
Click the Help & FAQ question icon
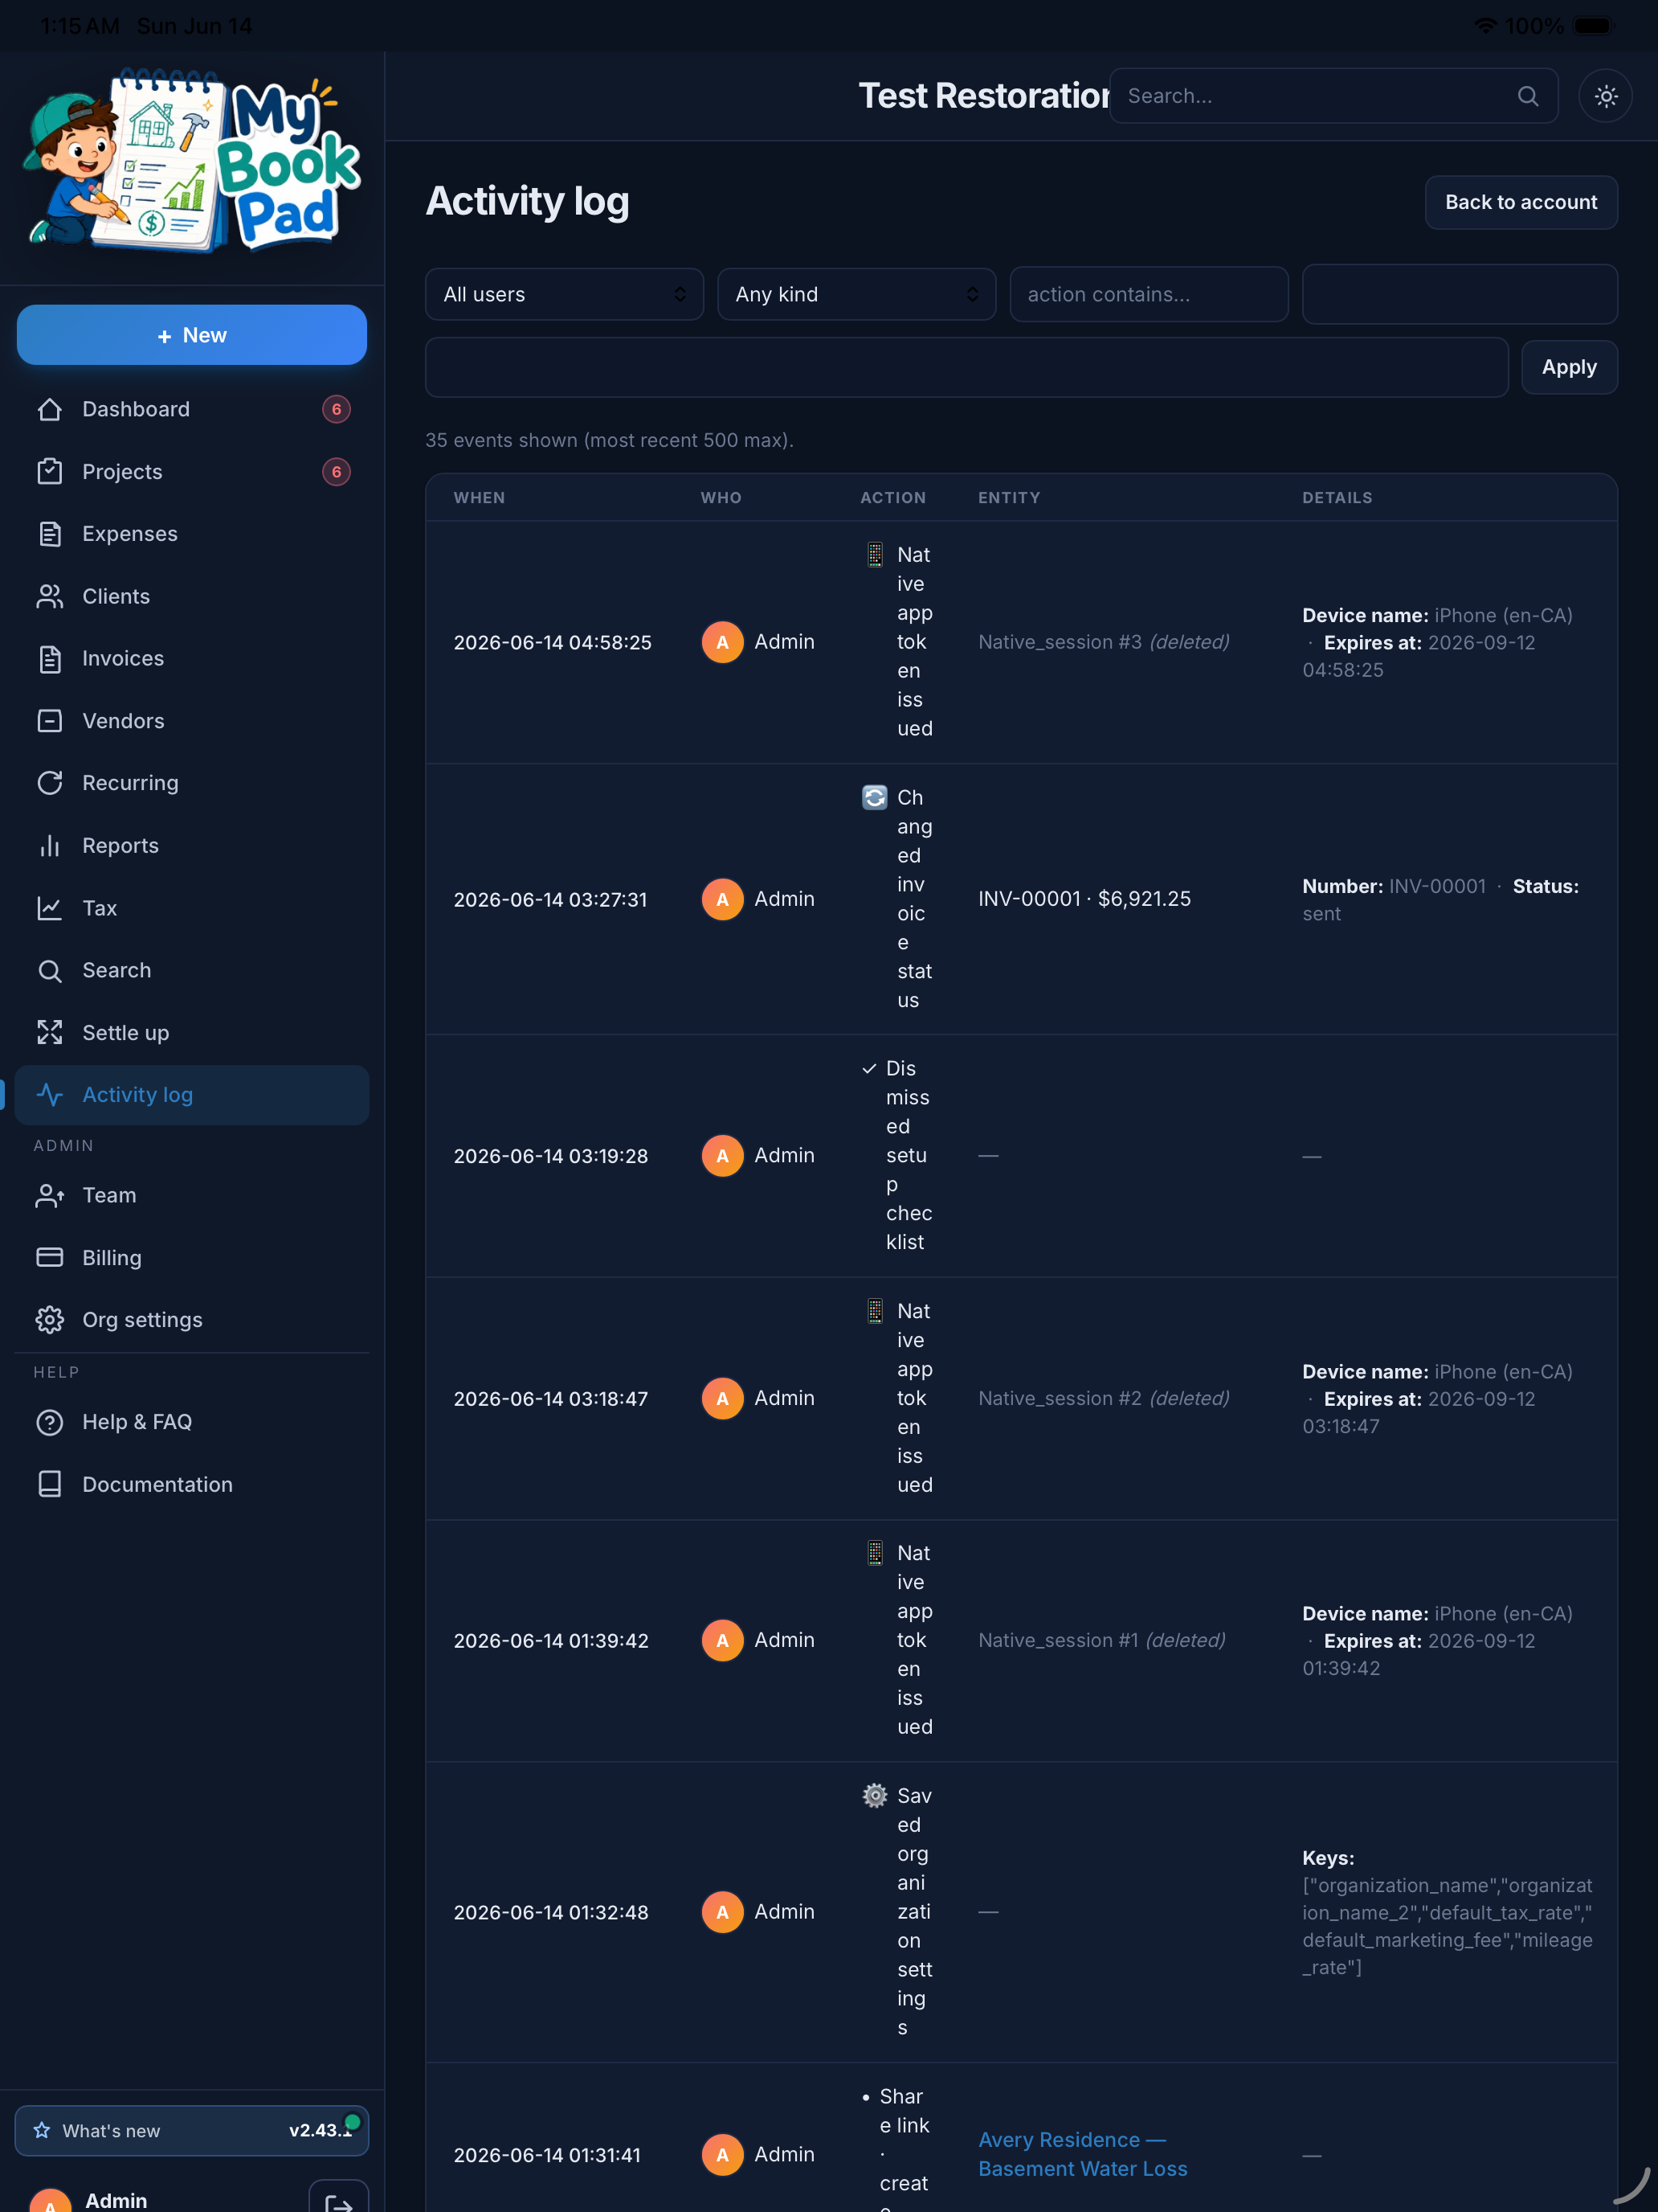coord(49,1422)
